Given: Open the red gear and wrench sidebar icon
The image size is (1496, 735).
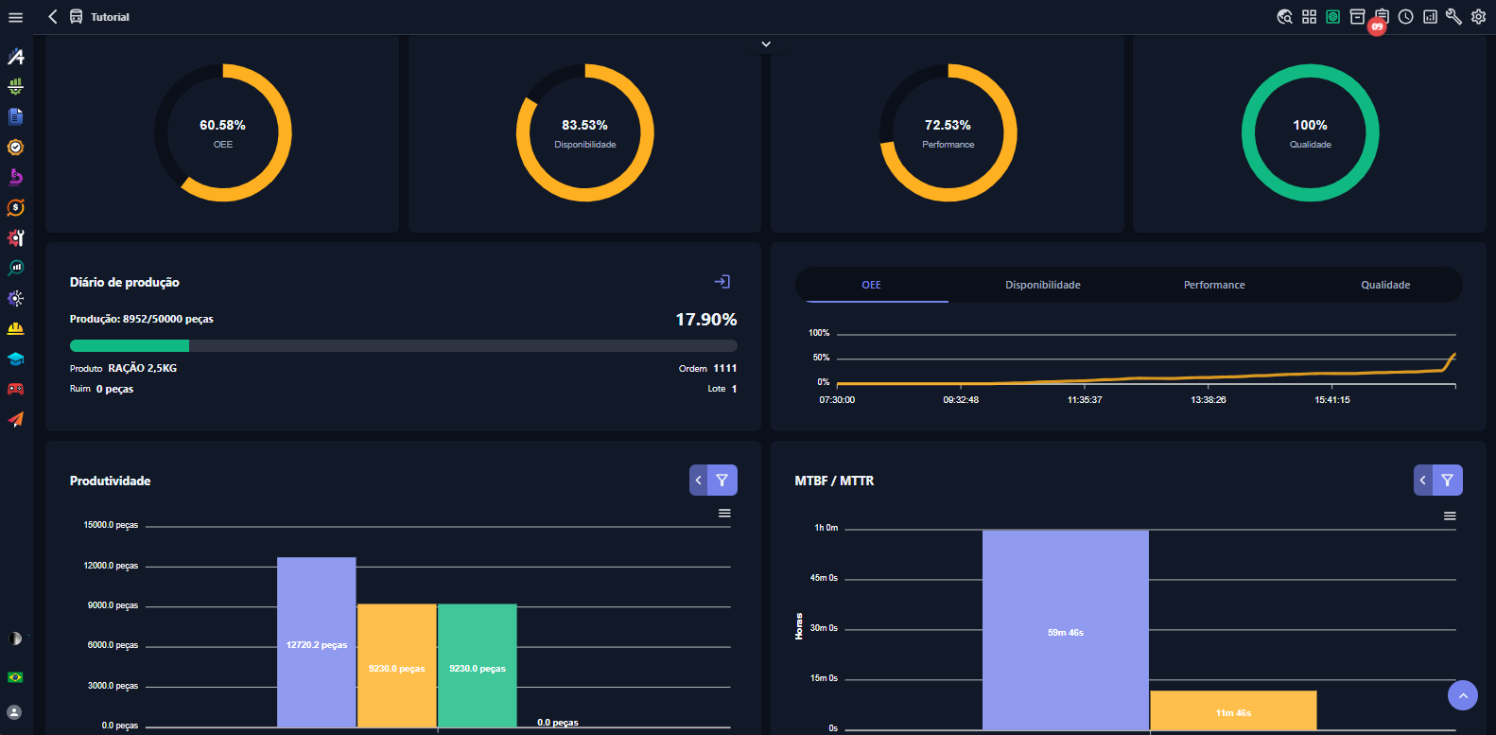Looking at the screenshot, I should pyautogui.click(x=15, y=238).
